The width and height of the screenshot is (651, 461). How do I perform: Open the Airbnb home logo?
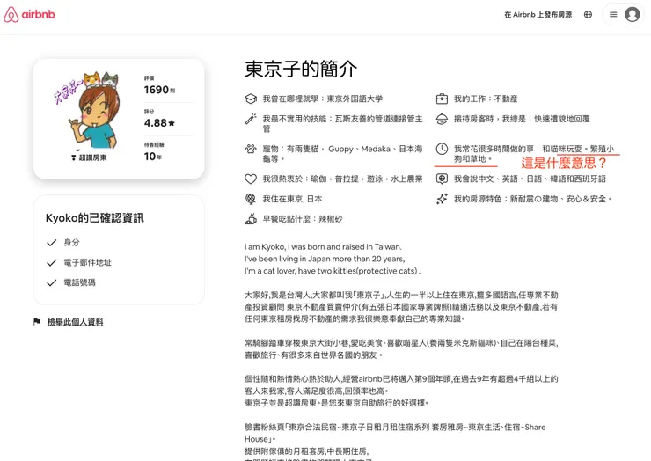pyautogui.click(x=29, y=15)
